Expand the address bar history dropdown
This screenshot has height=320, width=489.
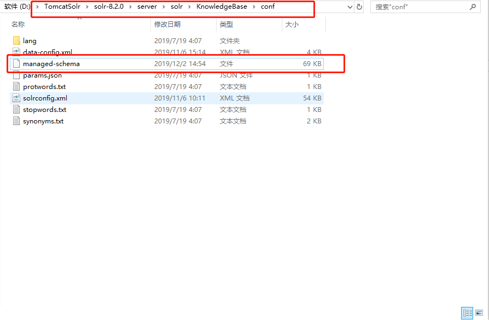click(x=350, y=7)
